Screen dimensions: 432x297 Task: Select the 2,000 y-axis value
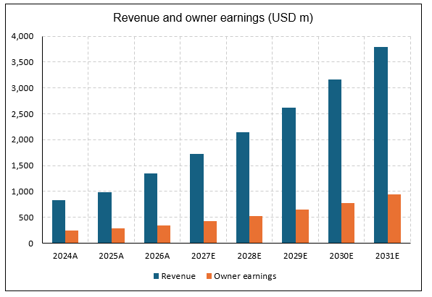[22, 140]
